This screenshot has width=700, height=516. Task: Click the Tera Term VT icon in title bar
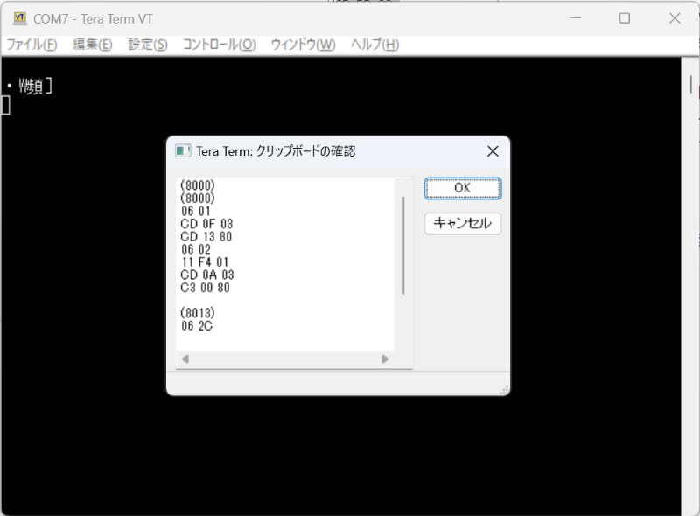click(x=19, y=17)
